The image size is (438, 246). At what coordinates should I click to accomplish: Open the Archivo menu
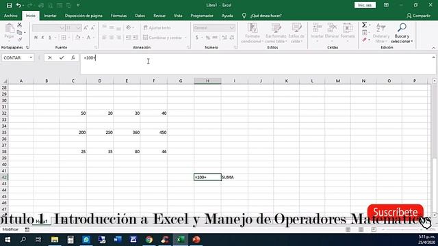pos(11,16)
